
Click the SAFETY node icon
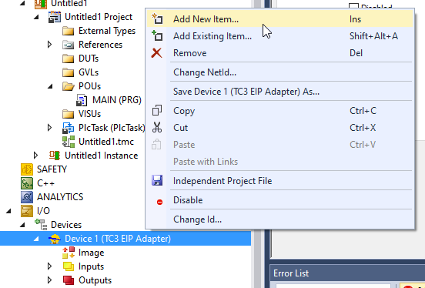coord(26,169)
